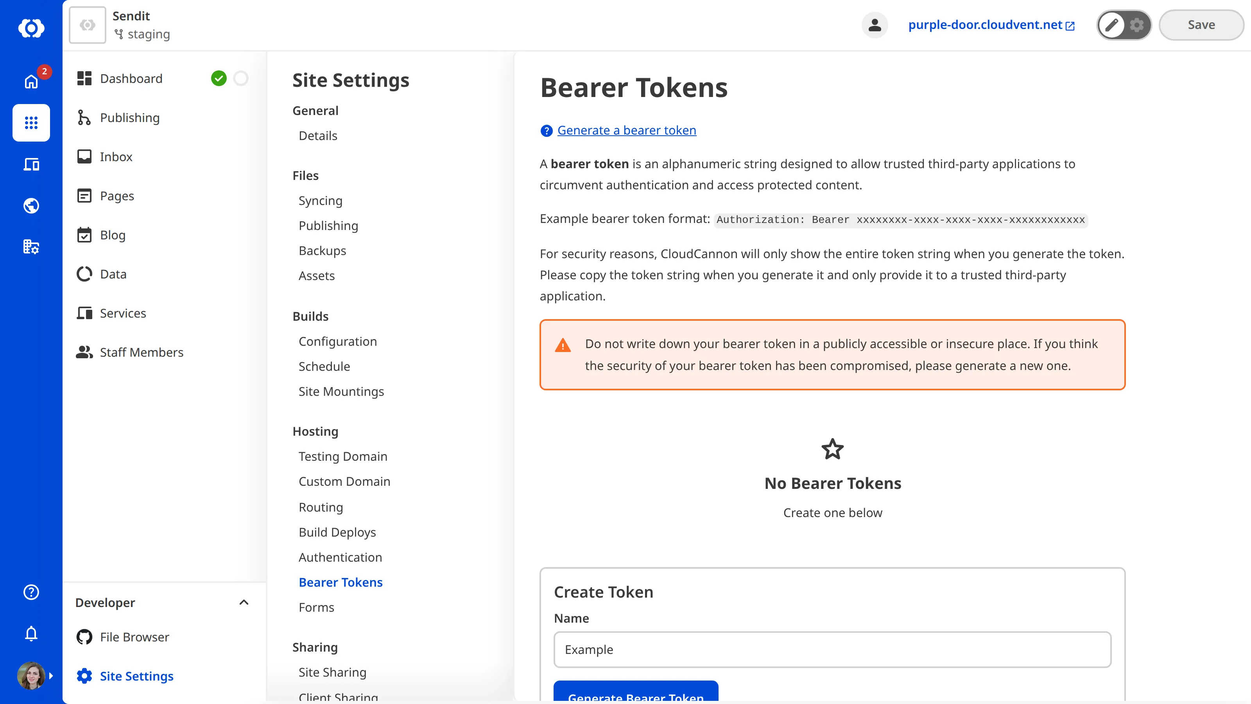Viewport: 1251px width, 704px height.
Task: Open the notifications bell icon
Action: pos(31,633)
